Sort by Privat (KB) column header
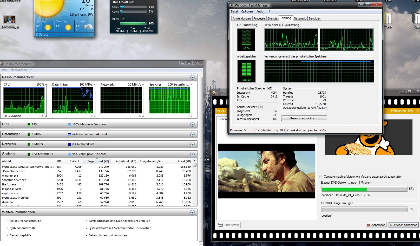The height and width of the screenshot is (246, 420). click(179, 161)
